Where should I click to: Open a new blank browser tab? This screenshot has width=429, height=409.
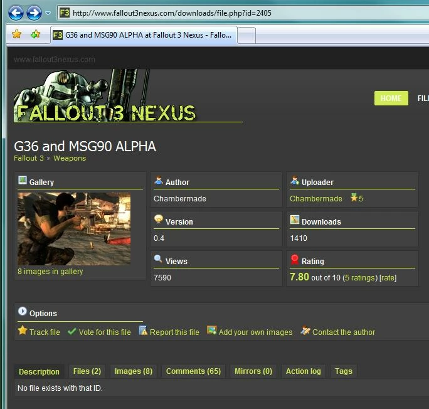click(x=246, y=36)
